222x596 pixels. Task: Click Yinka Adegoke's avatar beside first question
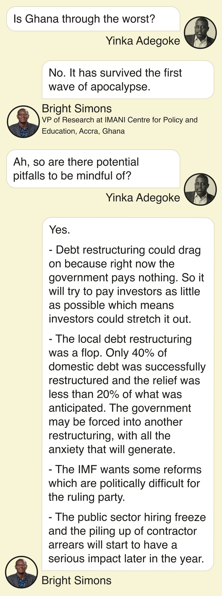[200, 33]
